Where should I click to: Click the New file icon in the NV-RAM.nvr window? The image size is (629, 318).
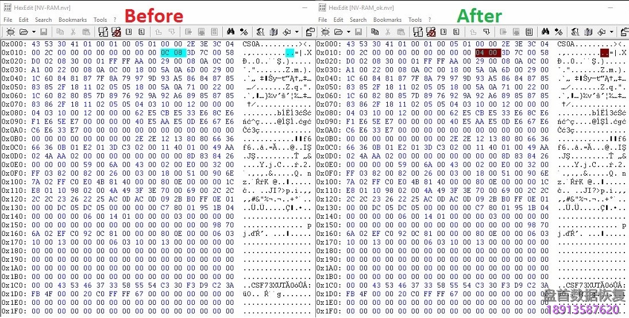(x=10, y=32)
